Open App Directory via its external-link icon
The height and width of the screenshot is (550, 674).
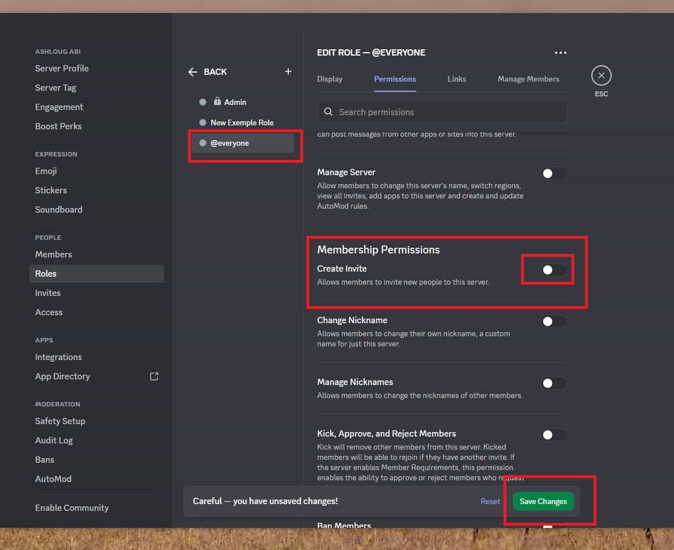[154, 376]
